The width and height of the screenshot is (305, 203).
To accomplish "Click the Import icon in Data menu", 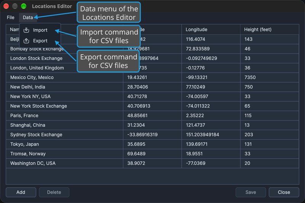I will click(26, 30).
